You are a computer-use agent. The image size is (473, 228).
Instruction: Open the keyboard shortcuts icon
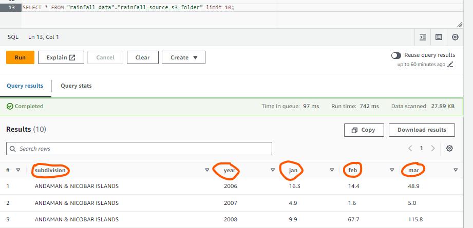click(x=439, y=37)
